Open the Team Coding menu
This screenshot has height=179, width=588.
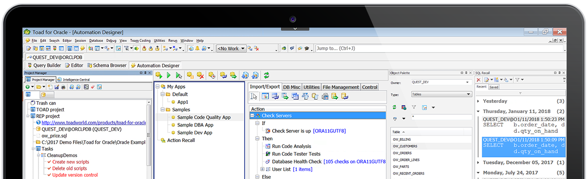pos(140,41)
